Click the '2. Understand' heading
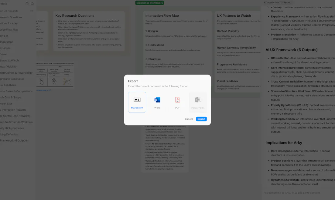Image resolution: width=335 pixels, height=200 pixels. pos(155,45)
